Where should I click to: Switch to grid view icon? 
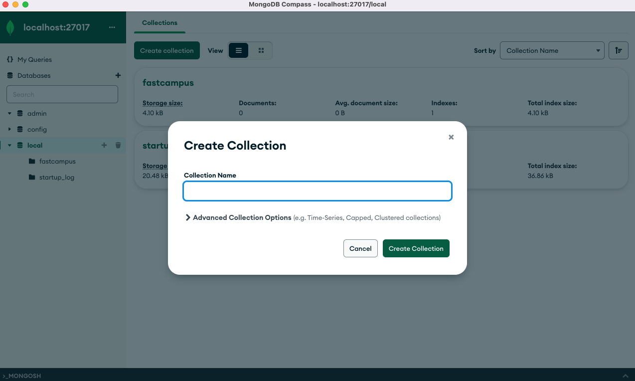(x=261, y=50)
